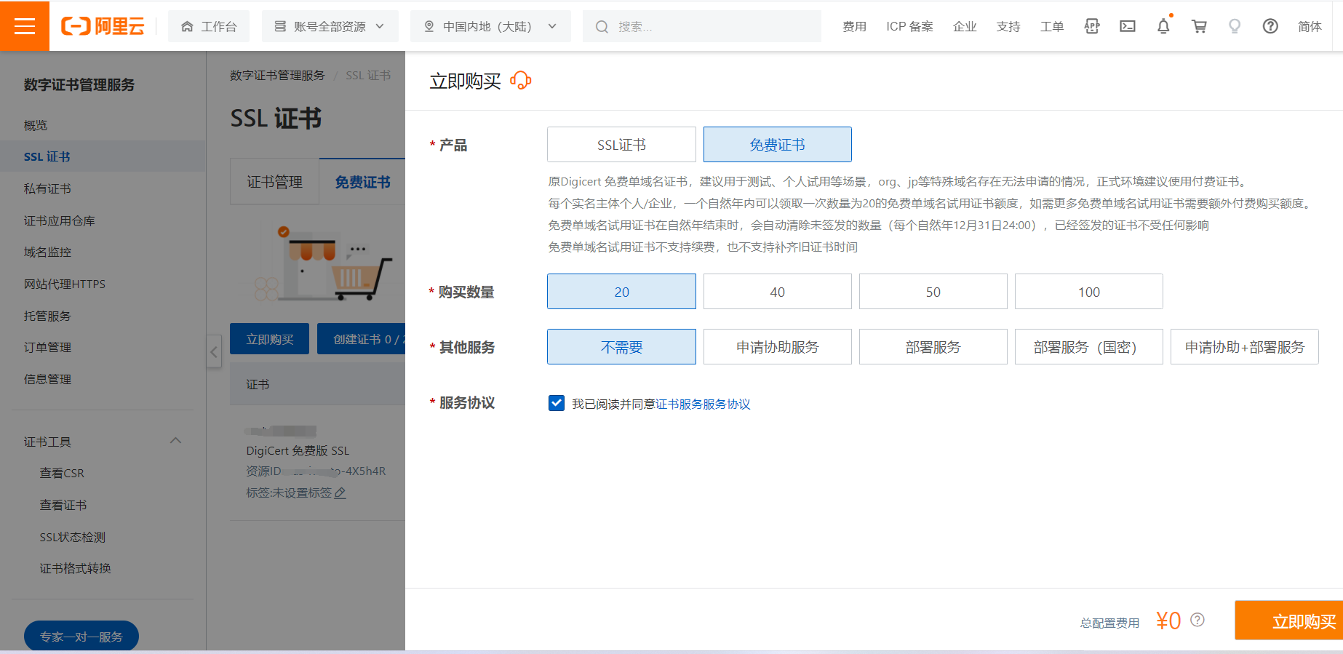Open the Cloud Shell terminal icon
This screenshot has width=1343, height=654.
[1128, 26]
